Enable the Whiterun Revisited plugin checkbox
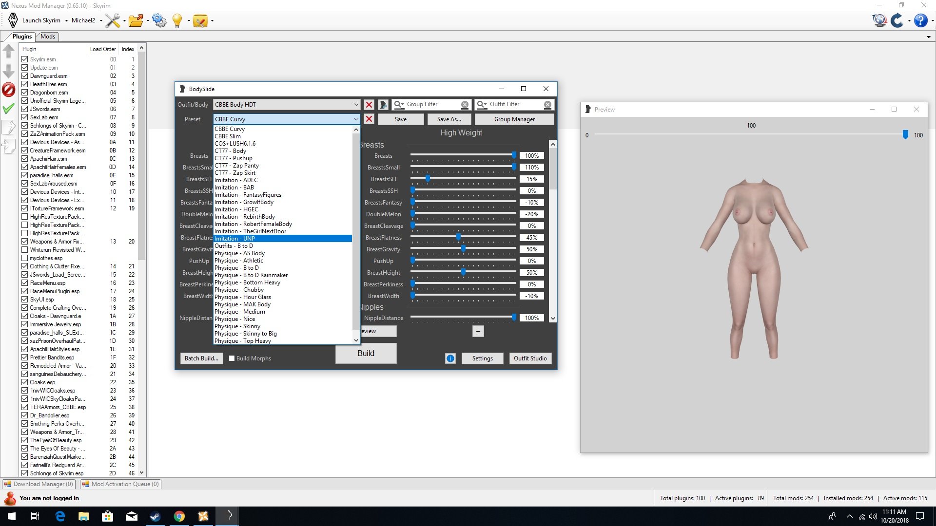936x526 pixels. [25, 250]
